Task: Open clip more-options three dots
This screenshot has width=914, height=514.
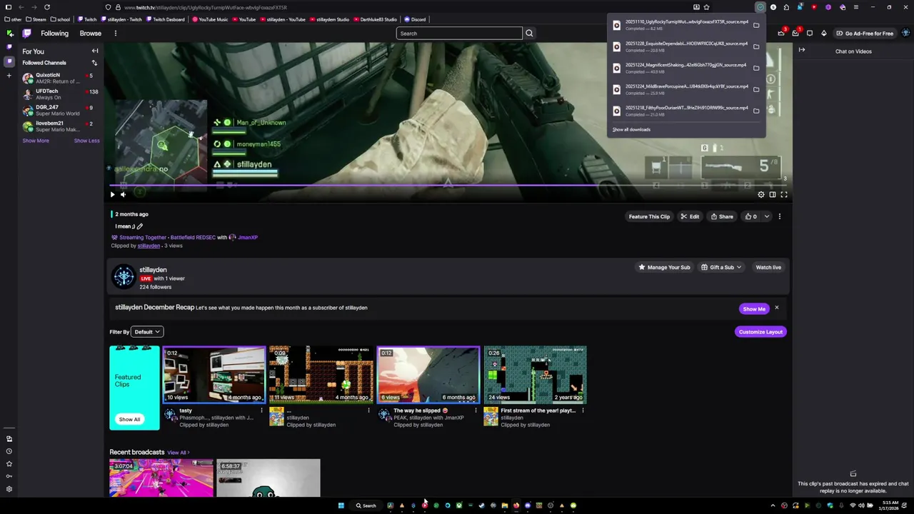Action: (x=780, y=216)
